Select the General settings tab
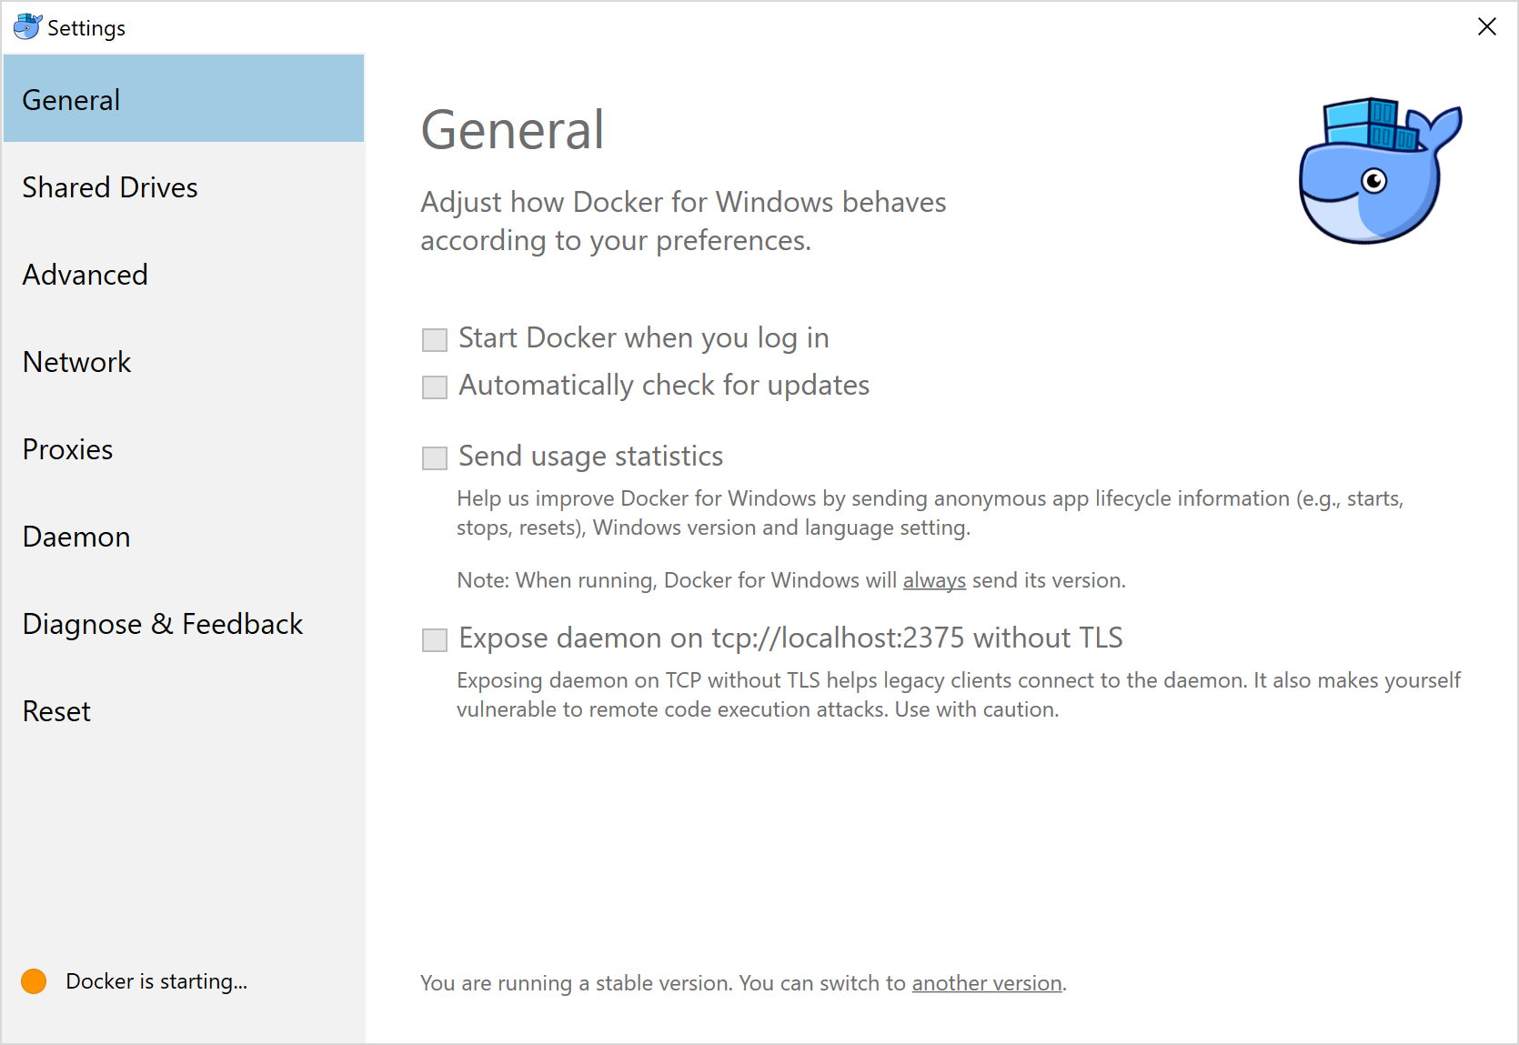 click(x=184, y=99)
